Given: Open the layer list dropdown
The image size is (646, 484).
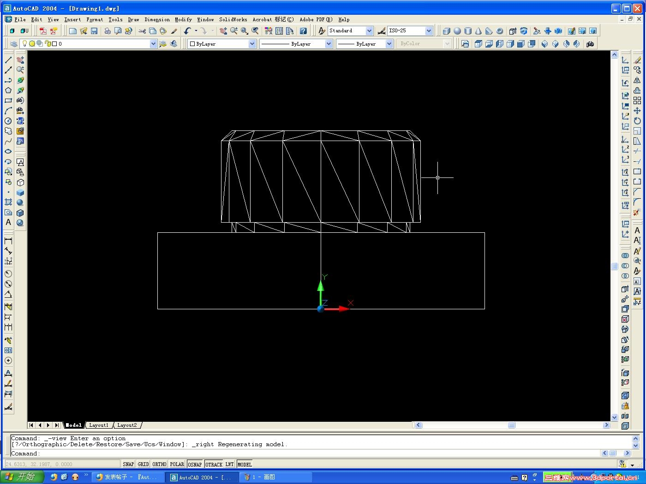Looking at the screenshot, I should tap(154, 44).
